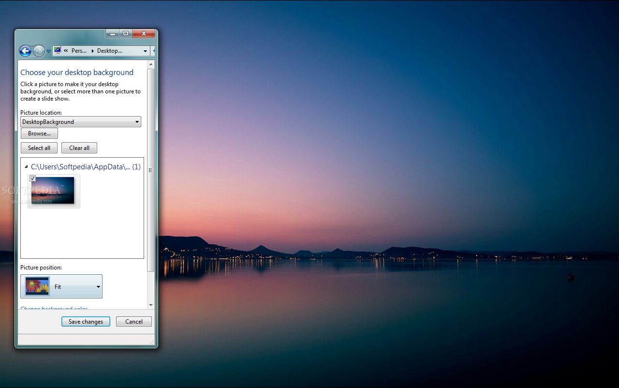Go back with the blue Back arrow

[25, 51]
